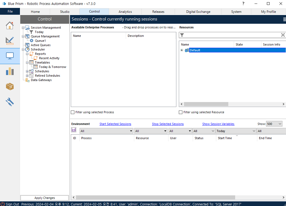Open the User filter All dropdown
Screen dimensions: 286x206
point(180,131)
